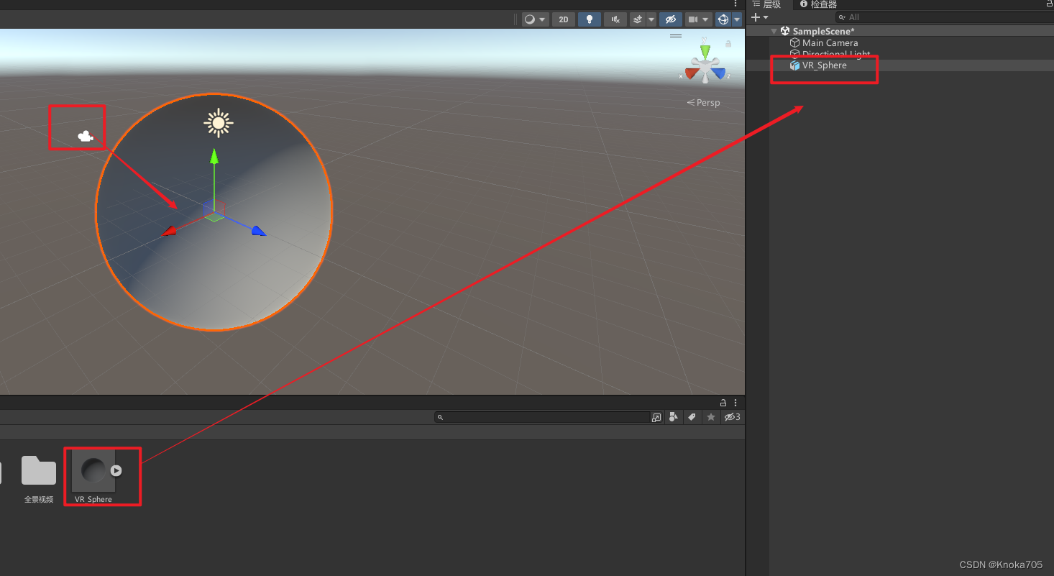1054x576 pixels.
Task: Click the search by label tag icon
Action: [x=692, y=417]
